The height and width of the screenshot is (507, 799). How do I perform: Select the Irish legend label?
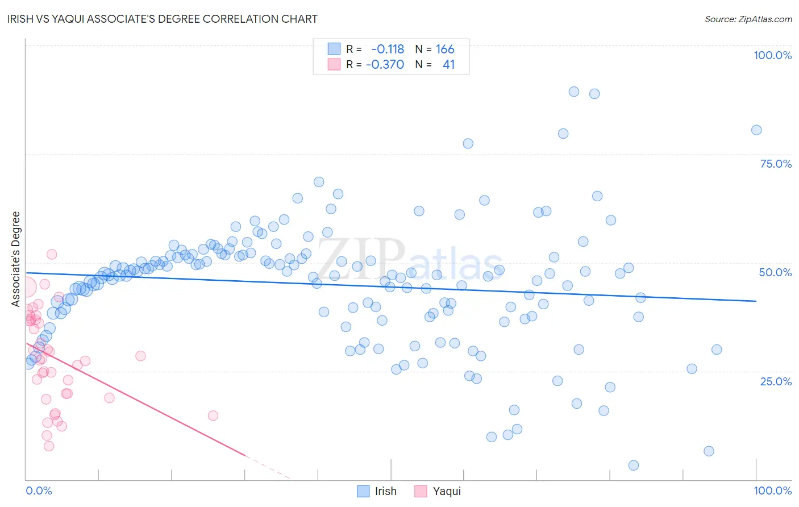coord(386,491)
